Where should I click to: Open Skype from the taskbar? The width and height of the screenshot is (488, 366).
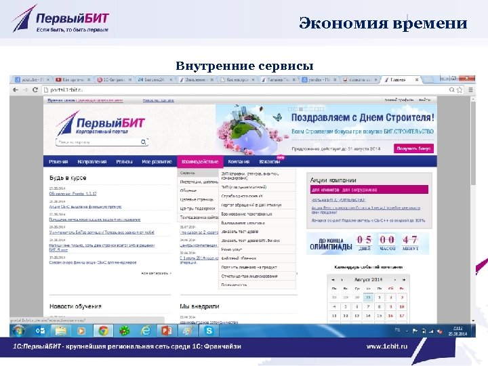point(209,331)
